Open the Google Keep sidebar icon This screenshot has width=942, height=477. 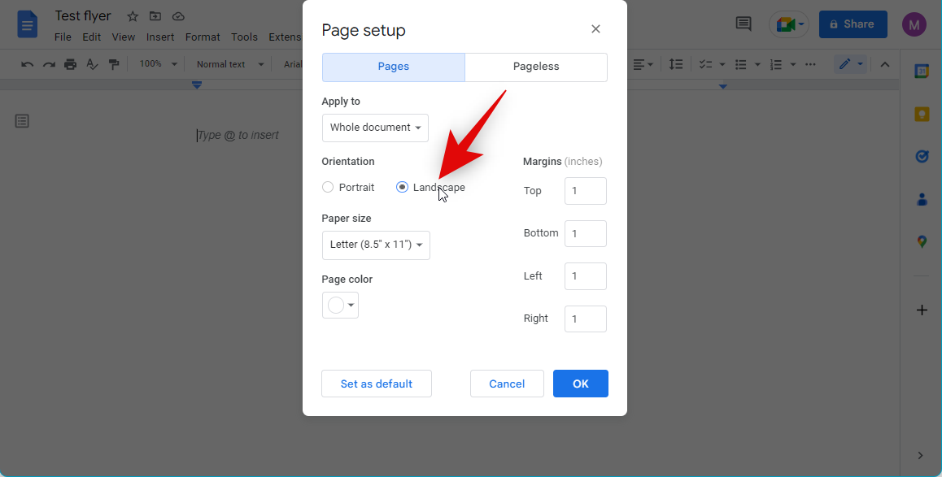[922, 114]
